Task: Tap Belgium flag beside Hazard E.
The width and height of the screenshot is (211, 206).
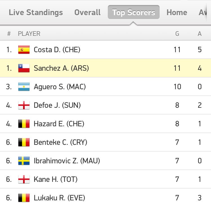Action: click(x=24, y=124)
